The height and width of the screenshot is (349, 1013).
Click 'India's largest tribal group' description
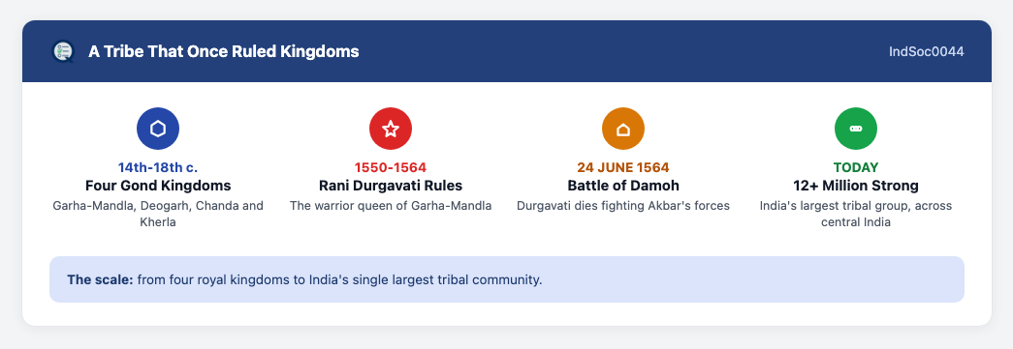pyautogui.click(x=855, y=214)
